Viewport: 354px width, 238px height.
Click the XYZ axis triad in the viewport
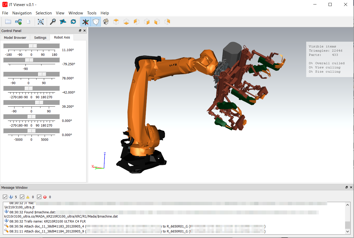[98, 161]
